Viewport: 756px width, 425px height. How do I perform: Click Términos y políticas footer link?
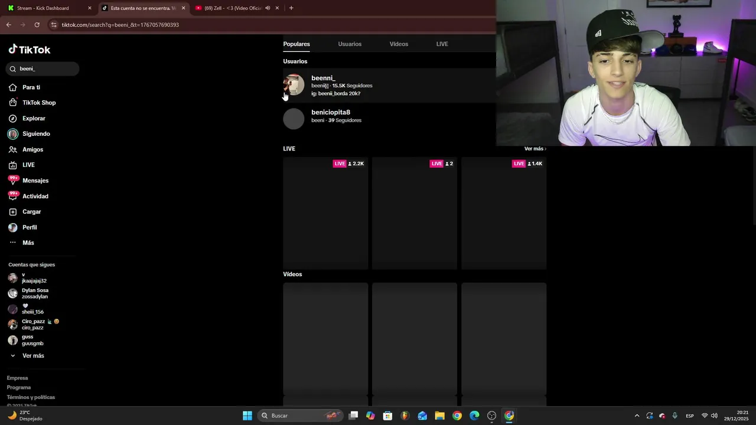(x=31, y=397)
